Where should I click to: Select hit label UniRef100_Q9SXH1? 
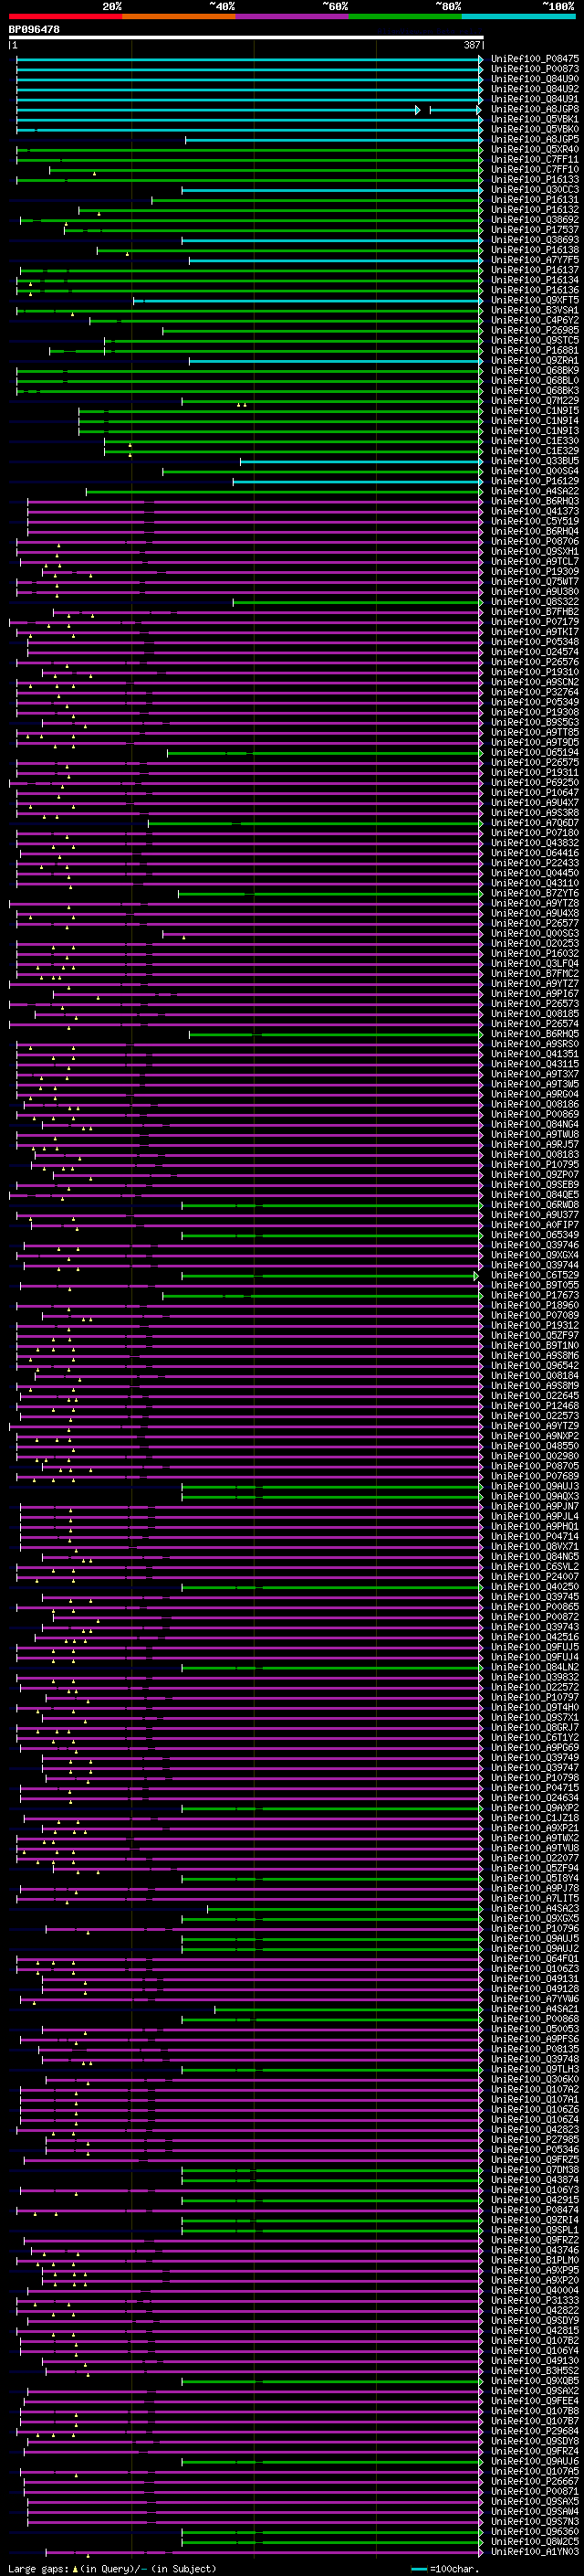click(534, 551)
